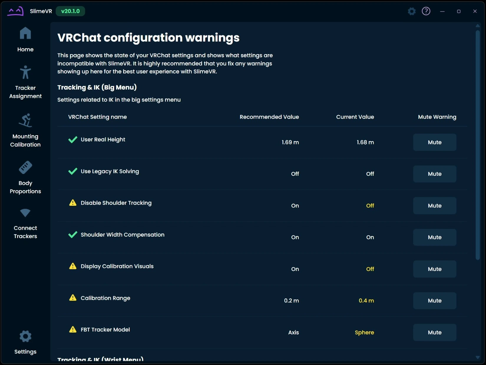Click green checkmark beside User Real Height
This screenshot has height=365, width=486.
[x=73, y=140]
